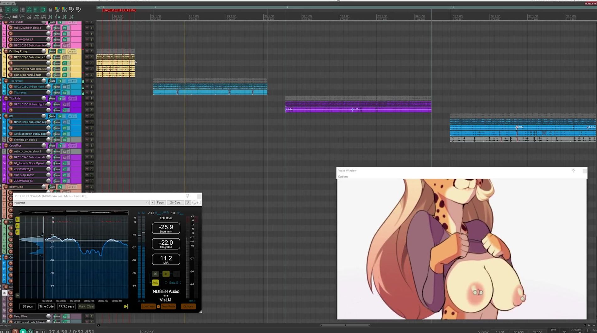Toggle auto-crossfade icon in the main toolbar
The height and width of the screenshot is (333, 597).
point(8,10)
